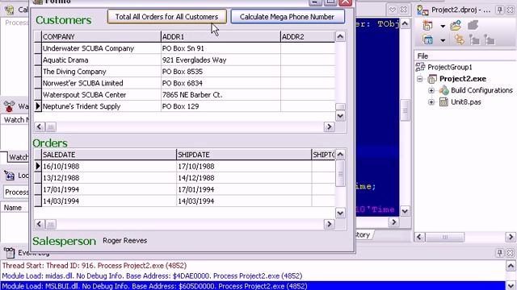Click the View icon in Project Manager toolbar
This screenshot has height=290, width=517.
[427, 39]
